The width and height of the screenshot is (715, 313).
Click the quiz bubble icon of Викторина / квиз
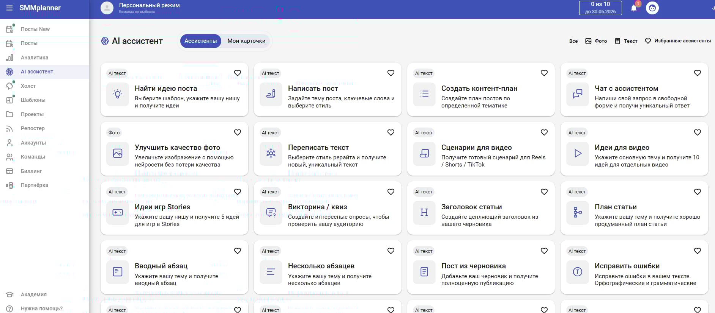[271, 213]
